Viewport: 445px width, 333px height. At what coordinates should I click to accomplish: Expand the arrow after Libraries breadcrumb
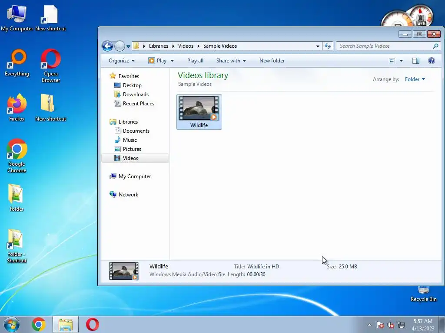173,46
